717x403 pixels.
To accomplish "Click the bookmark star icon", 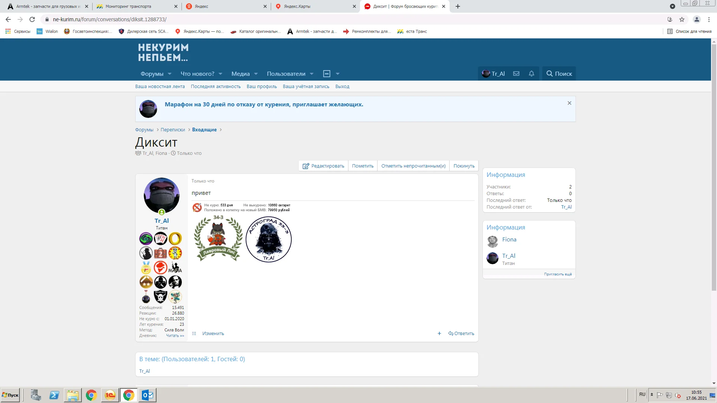I will point(682,19).
